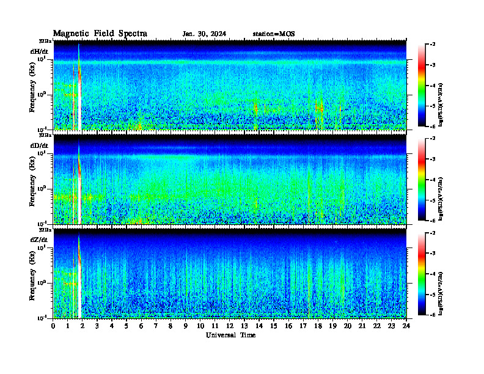This screenshot has width=484, height=374.
Task: Click the "32Hz" label atop dD/dt panel
Action: pyautogui.click(x=45, y=135)
